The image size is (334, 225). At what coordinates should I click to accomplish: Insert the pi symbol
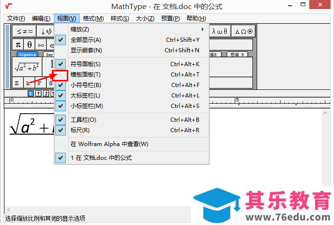coord(18,45)
